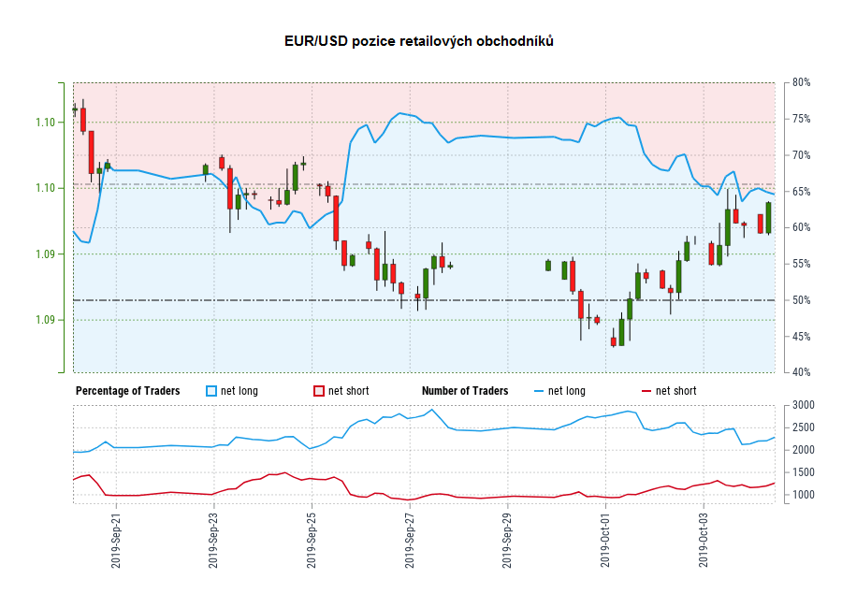
Task: Click the 2019-Sep-29 date label
Action: click(x=507, y=541)
